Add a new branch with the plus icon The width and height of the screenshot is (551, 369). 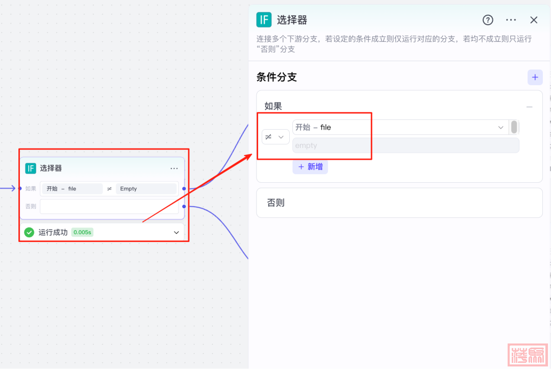click(x=535, y=78)
